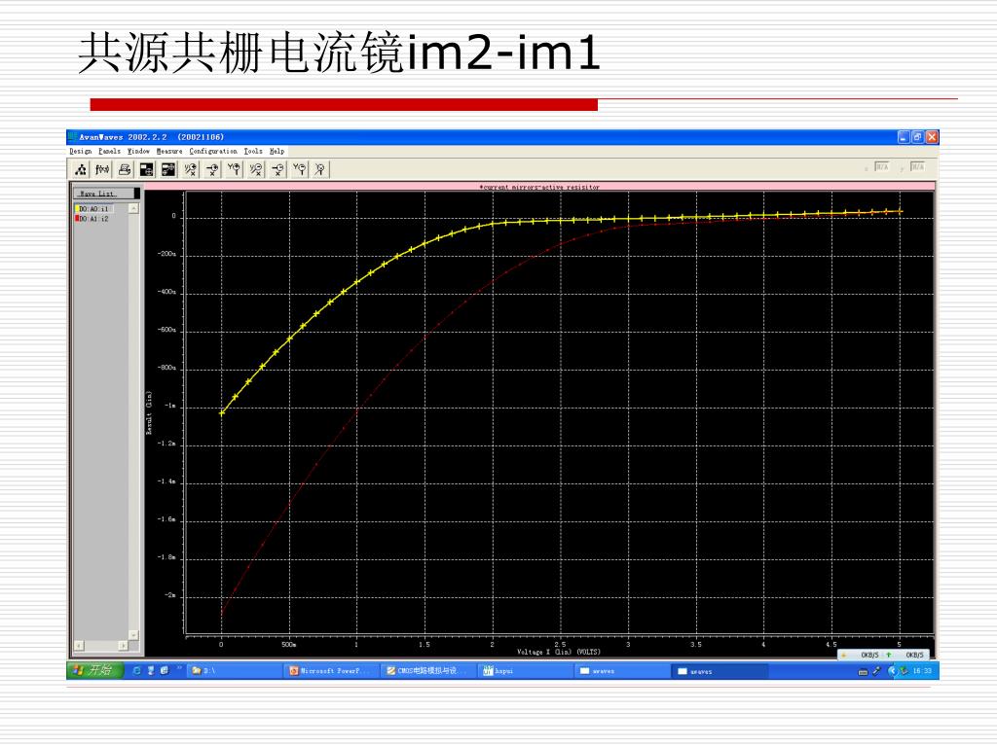Viewport: 997px width, 747px height.
Task: Open the Tools menu
Action: 253,151
